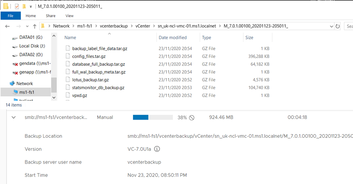
Task: Open the File menu
Action: [x=11, y=16]
